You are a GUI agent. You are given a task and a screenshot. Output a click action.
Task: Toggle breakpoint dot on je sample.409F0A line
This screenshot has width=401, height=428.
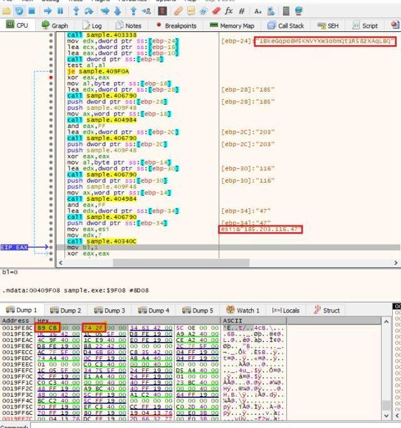point(51,72)
